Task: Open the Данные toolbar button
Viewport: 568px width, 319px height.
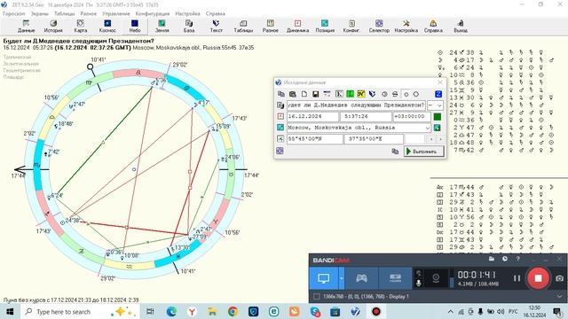Action: click(x=26, y=27)
